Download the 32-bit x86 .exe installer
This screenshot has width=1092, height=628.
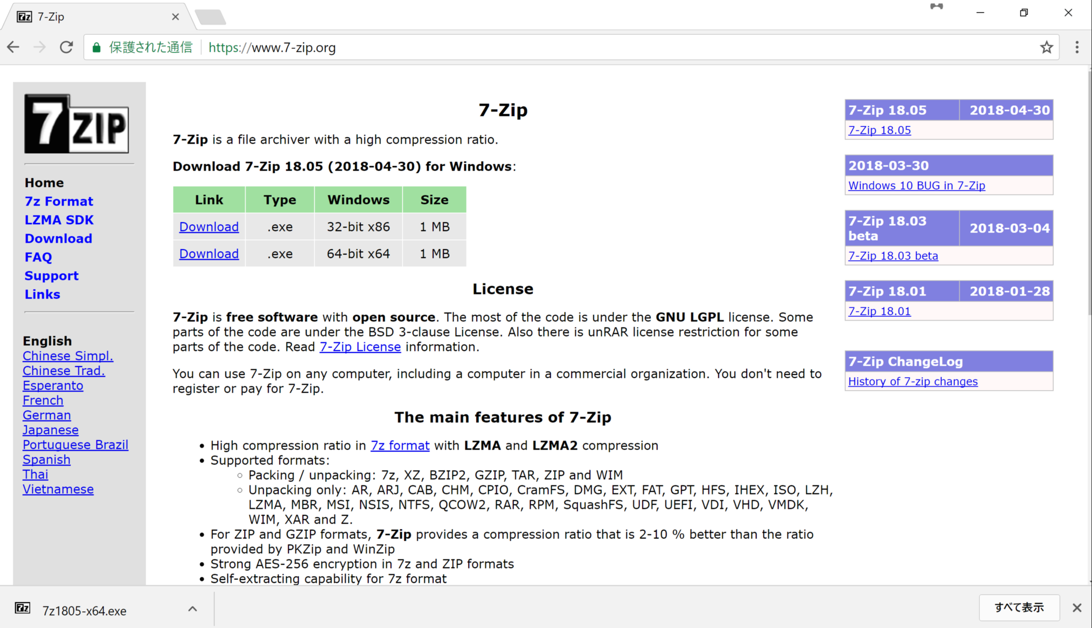(x=209, y=227)
